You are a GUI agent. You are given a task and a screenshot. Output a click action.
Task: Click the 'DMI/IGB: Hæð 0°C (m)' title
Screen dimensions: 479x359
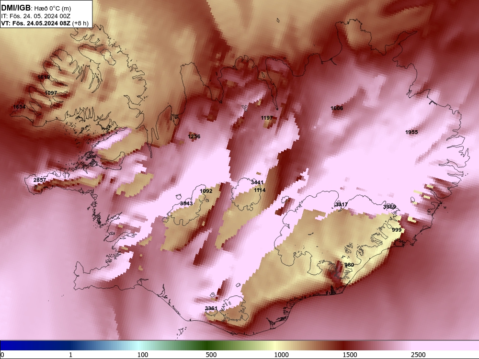point(36,8)
